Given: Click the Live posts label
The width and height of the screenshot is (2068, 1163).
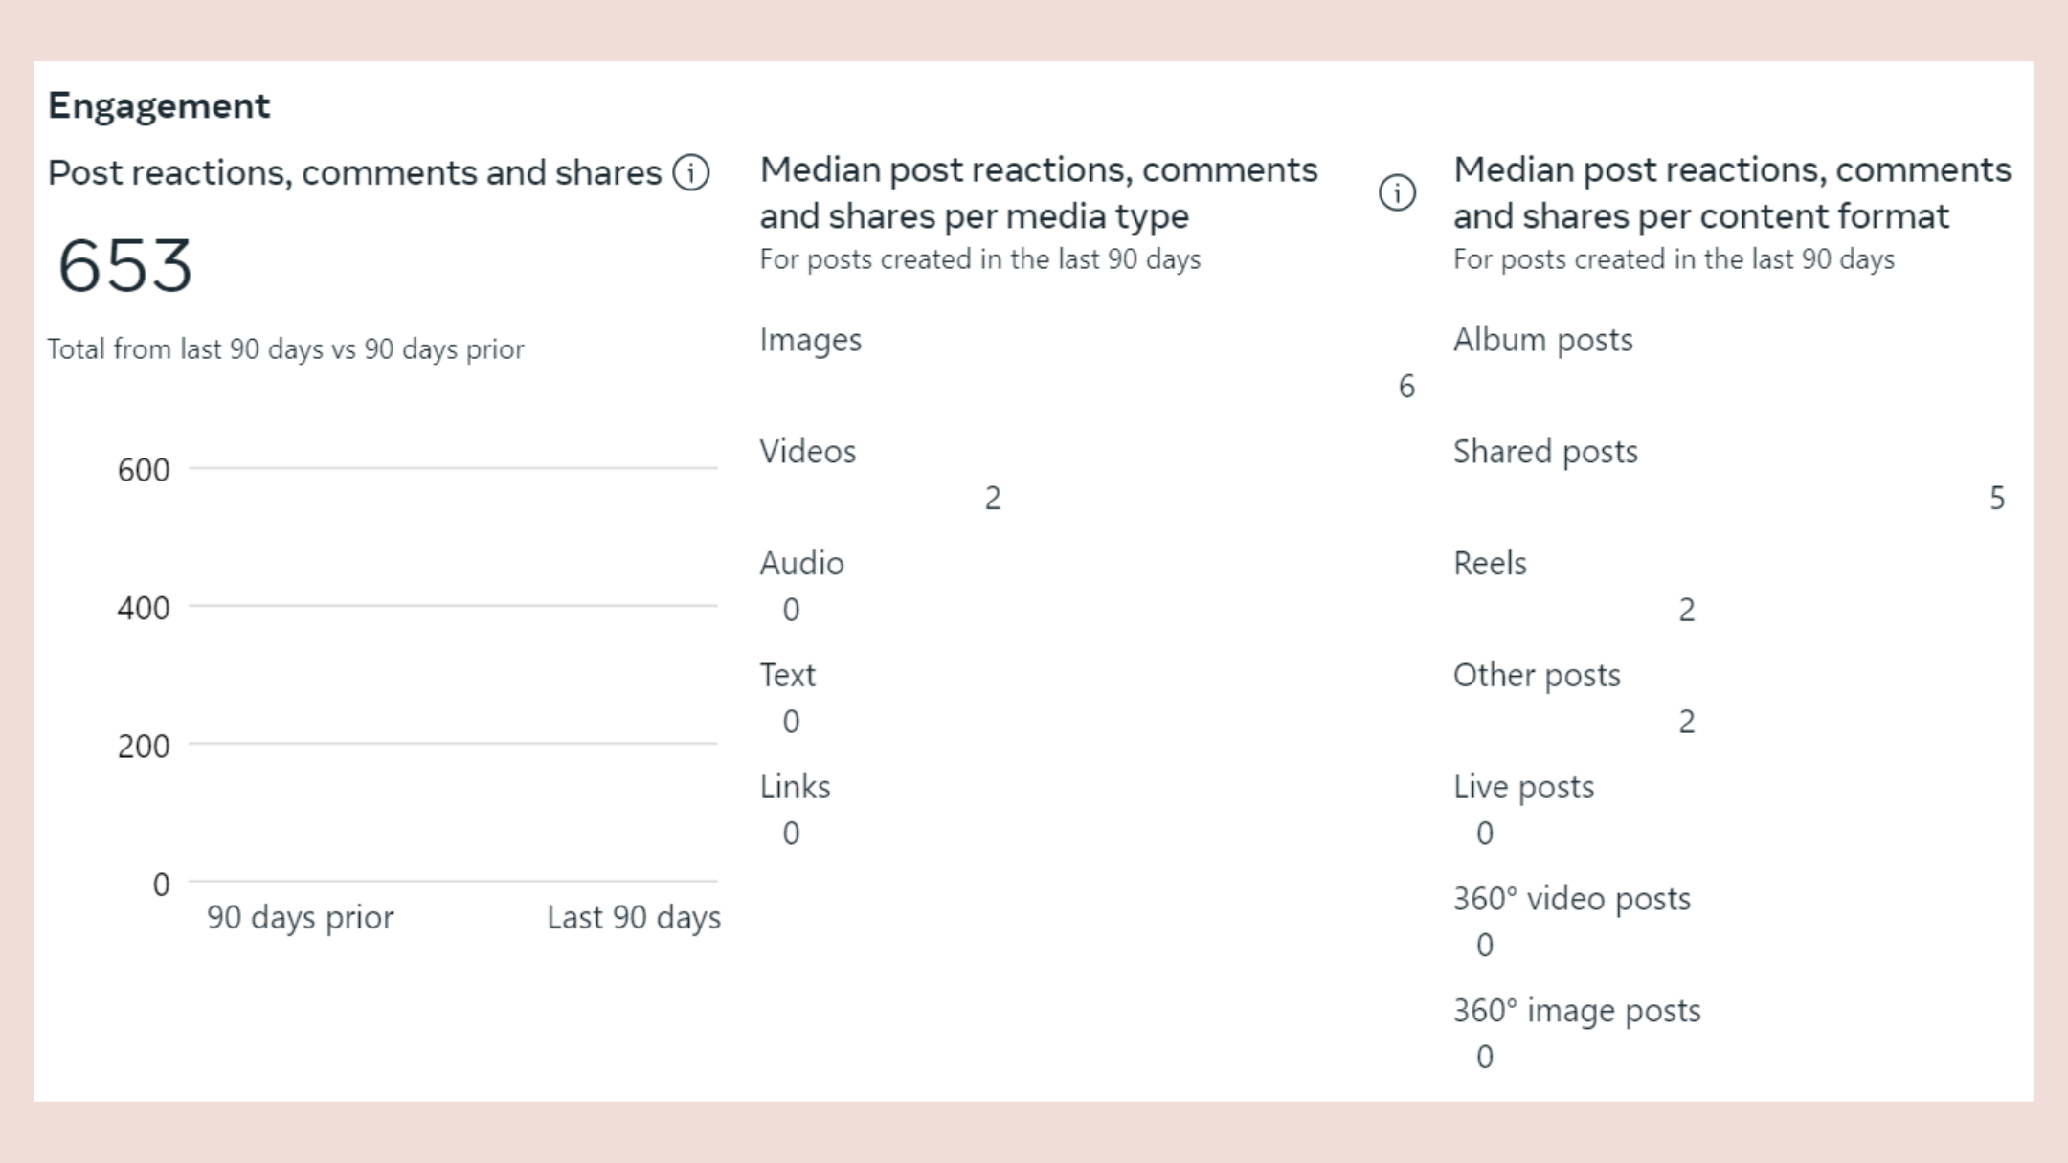Looking at the screenshot, I should click(1523, 788).
